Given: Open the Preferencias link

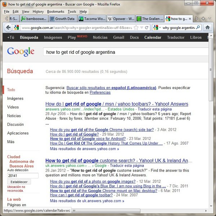Looking at the screenshot, I should 100,92.
